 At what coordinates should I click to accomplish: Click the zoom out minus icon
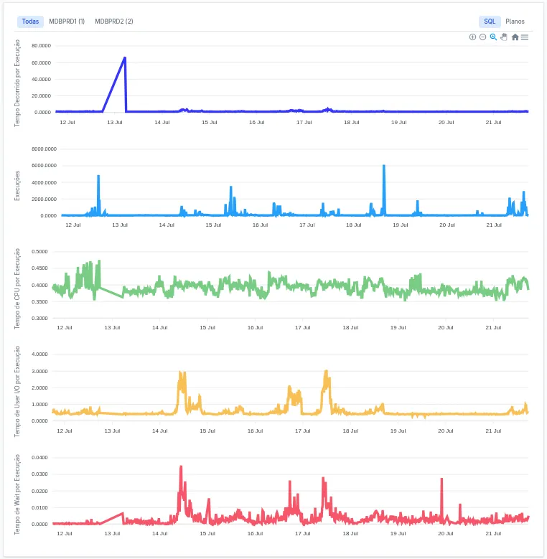[482, 37]
